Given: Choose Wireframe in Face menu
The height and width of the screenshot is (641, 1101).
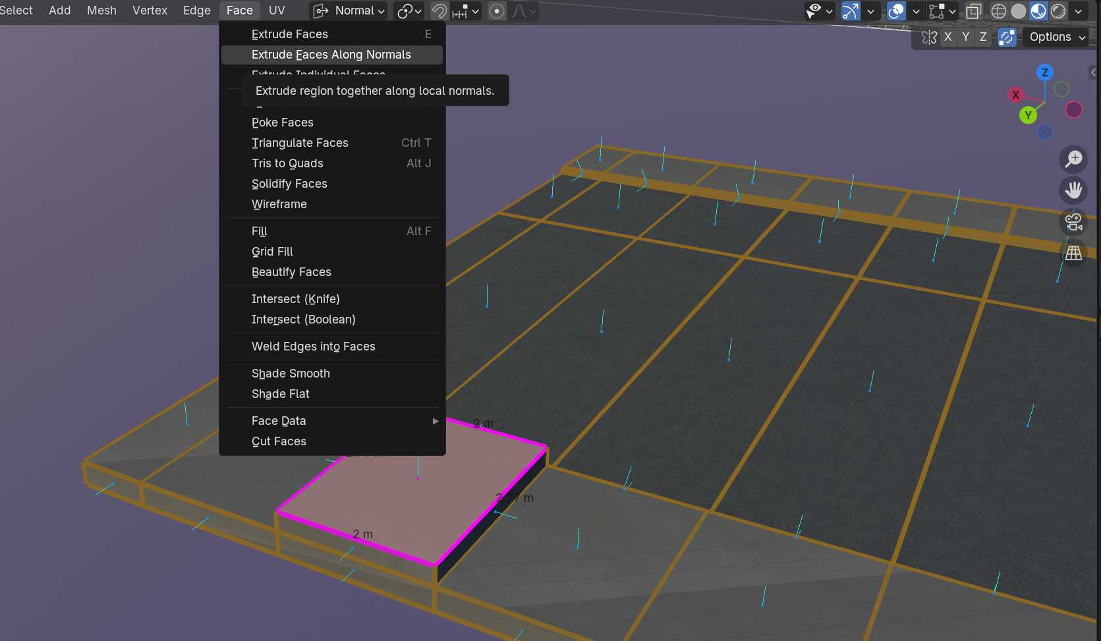Looking at the screenshot, I should pos(332,204).
